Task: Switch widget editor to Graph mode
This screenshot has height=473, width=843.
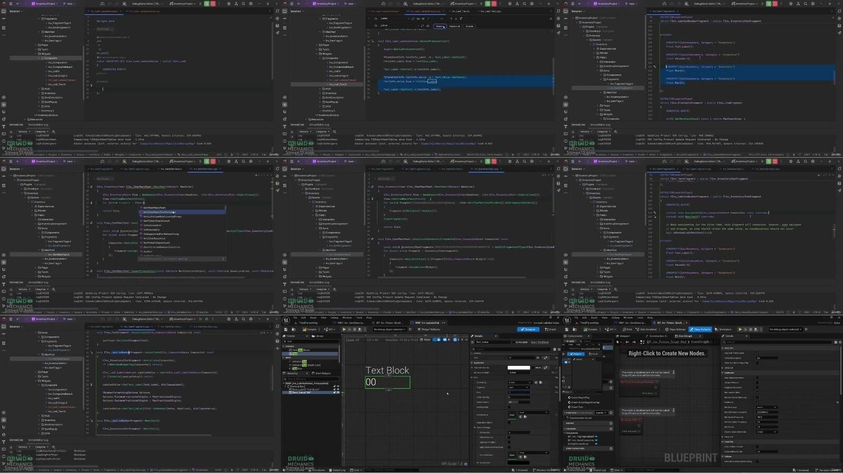Action: [x=551, y=329]
